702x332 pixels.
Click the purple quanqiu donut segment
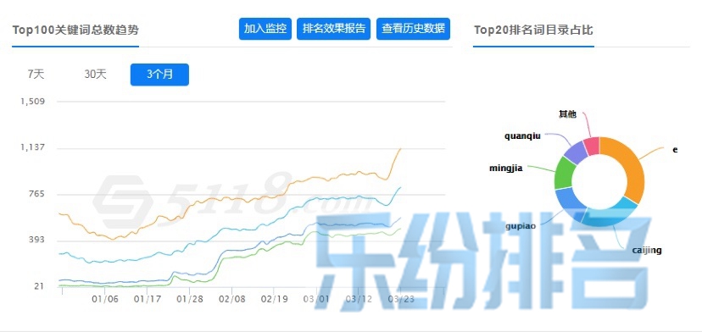[575, 151]
